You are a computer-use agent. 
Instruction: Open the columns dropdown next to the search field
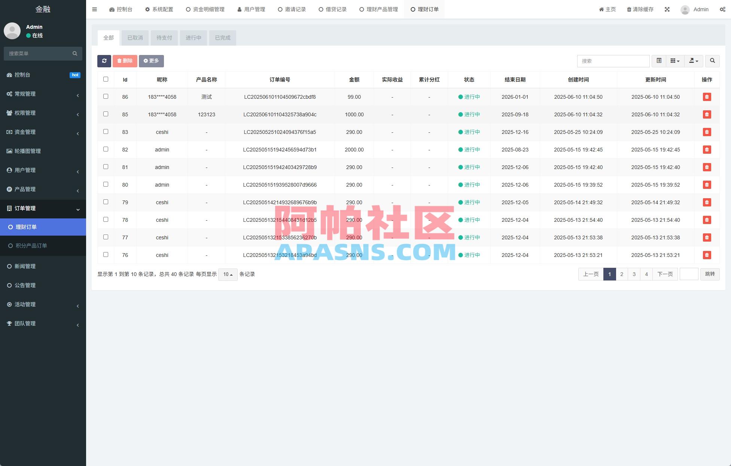tap(674, 61)
